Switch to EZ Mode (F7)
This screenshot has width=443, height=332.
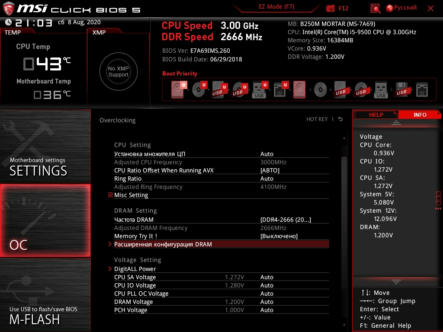coord(276,7)
